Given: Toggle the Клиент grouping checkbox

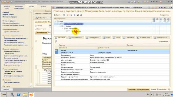Looking at the screenshot, I should (x=62, y=26).
